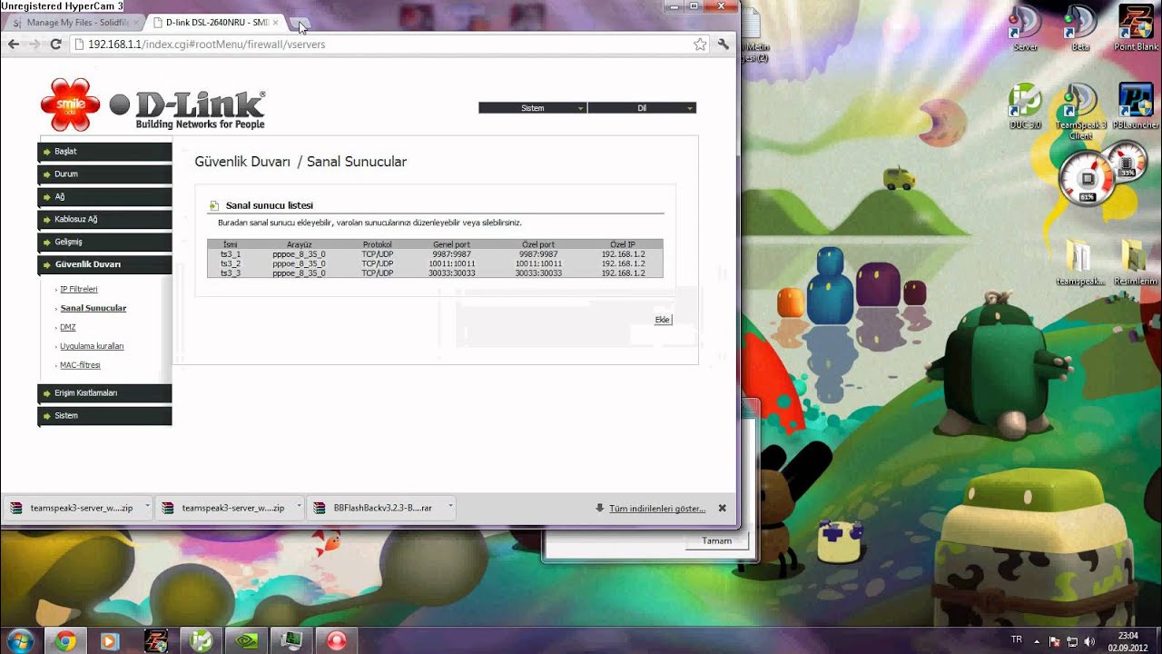Open the Windows Start menu
Screen dimensions: 1162x654
(21, 640)
